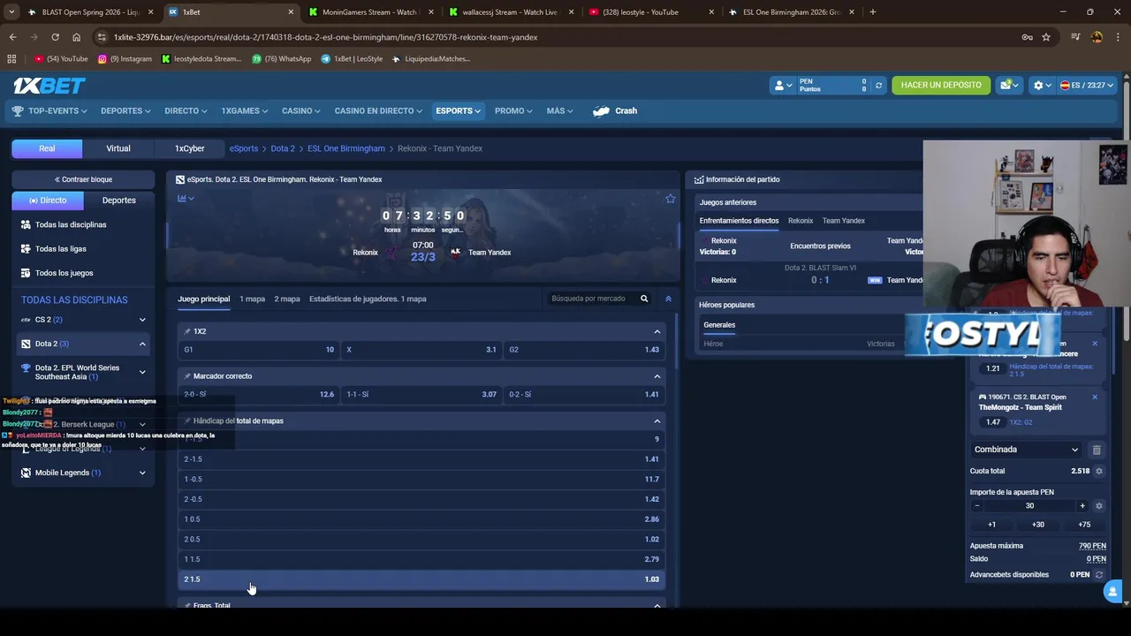Pin the Marcador correcto market
Viewport: 1131px width, 636px height.
click(x=187, y=376)
